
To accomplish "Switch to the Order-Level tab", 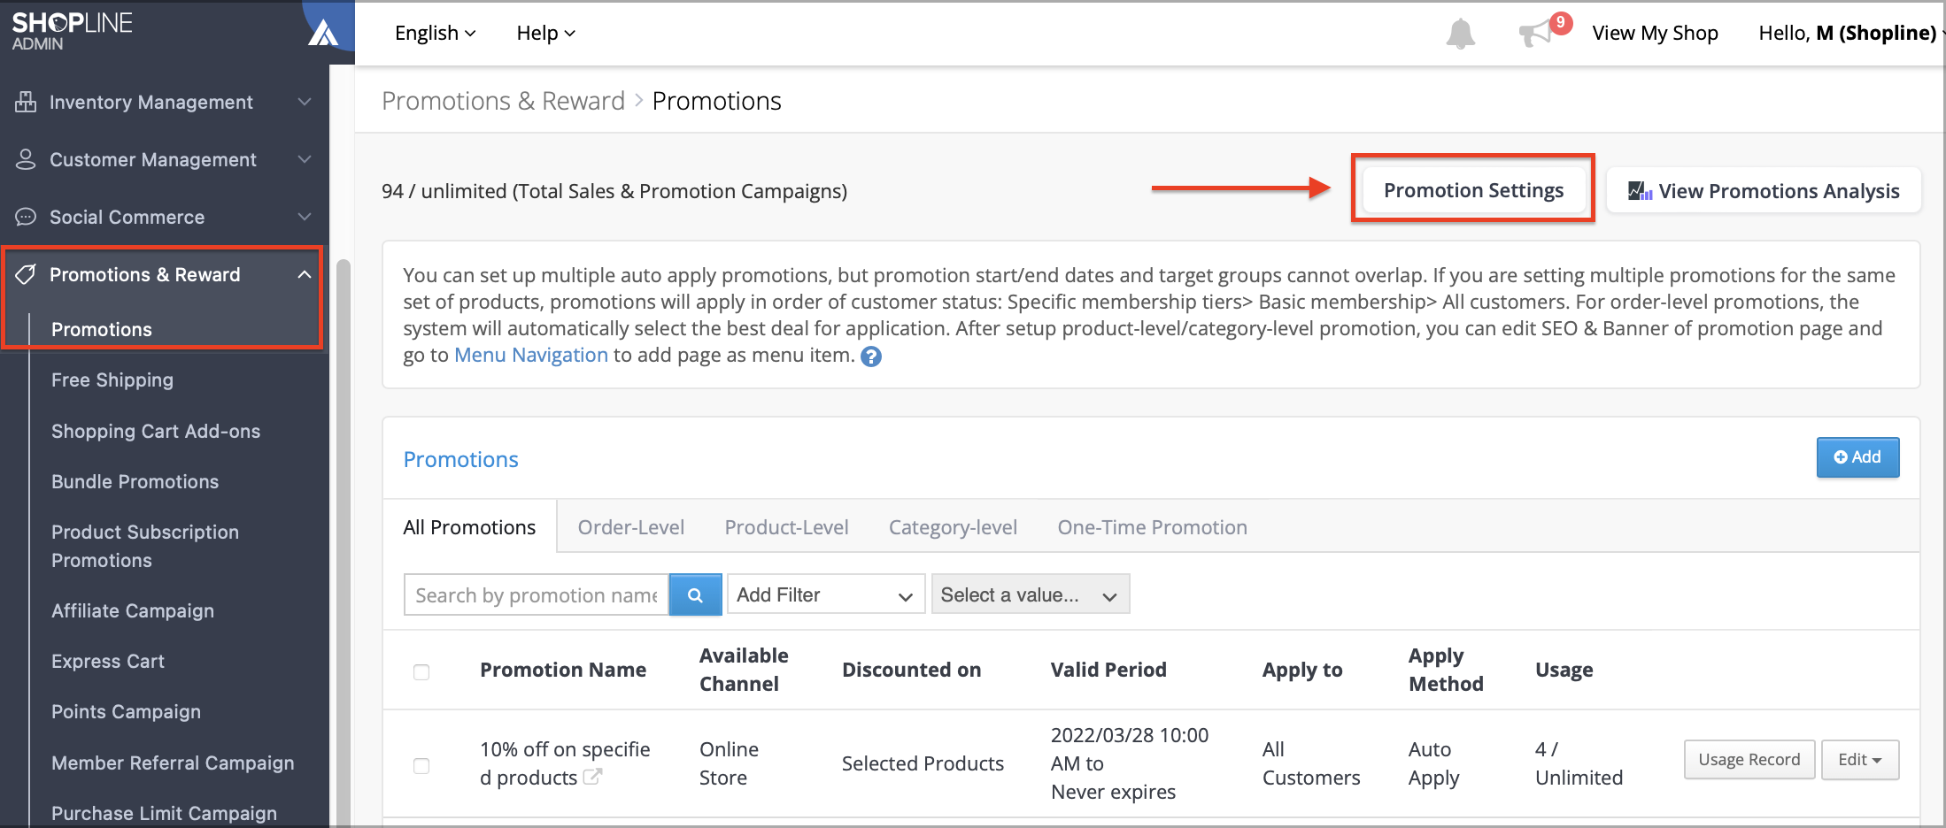I will coord(631,527).
